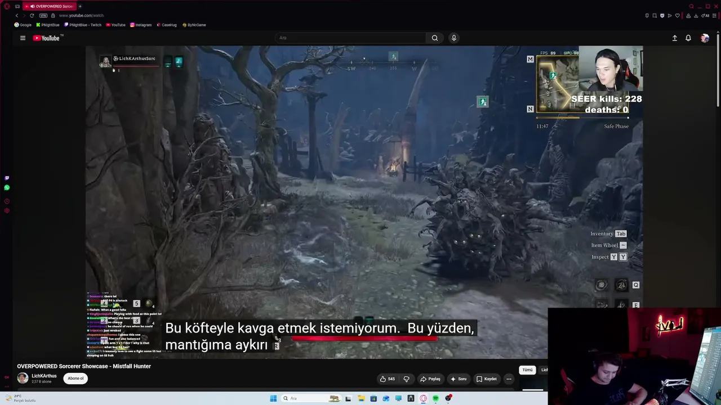721x405 pixels.
Task: Open the YouTube bookmark in bookmarks bar
Action: tap(115, 25)
